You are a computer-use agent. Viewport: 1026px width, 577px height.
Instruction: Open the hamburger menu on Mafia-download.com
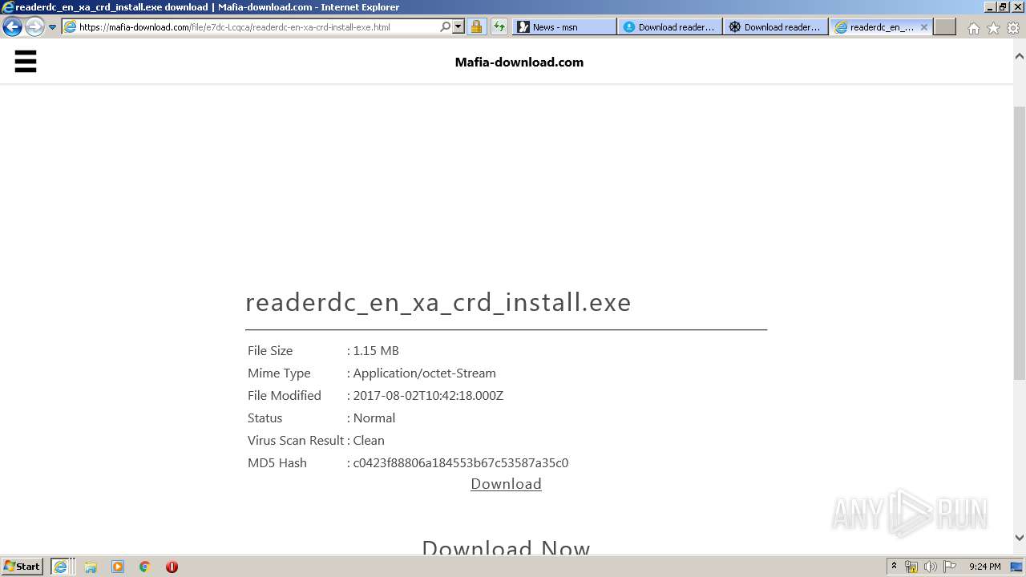click(x=26, y=62)
